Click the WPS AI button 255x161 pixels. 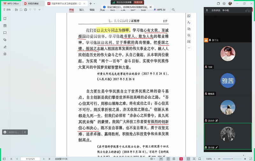click(160, 10)
